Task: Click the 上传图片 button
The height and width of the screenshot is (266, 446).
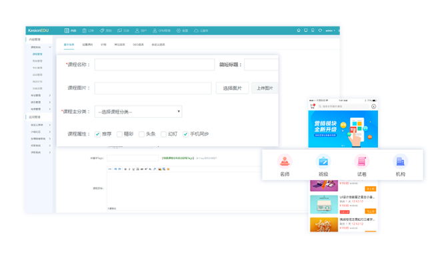Action: pos(265,88)
